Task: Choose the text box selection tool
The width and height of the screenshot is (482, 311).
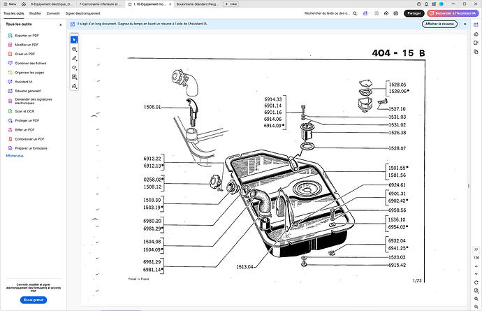Action: (x=74, y=77)
